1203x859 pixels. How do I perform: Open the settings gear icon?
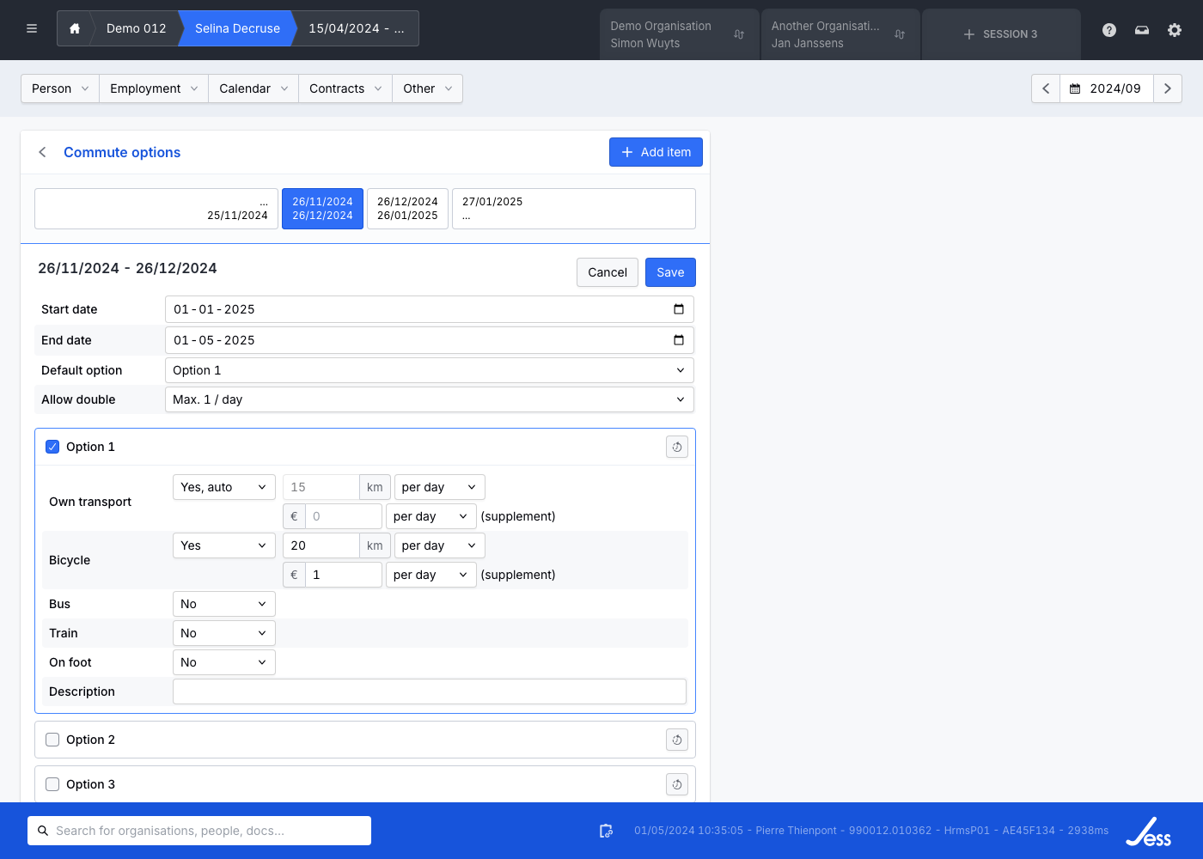click(1175, 30)
